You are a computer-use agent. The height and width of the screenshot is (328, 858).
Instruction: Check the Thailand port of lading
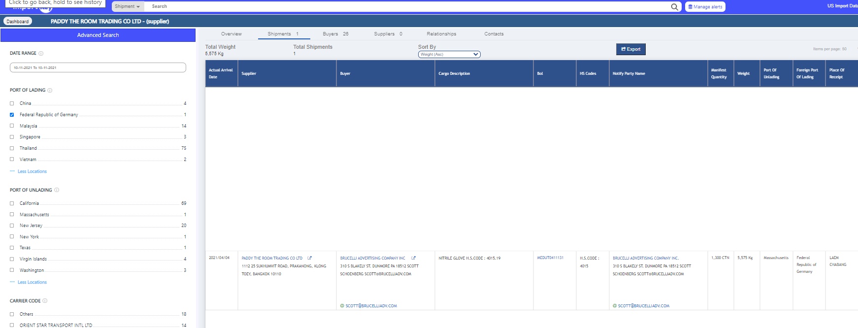(x=12, y=148)
